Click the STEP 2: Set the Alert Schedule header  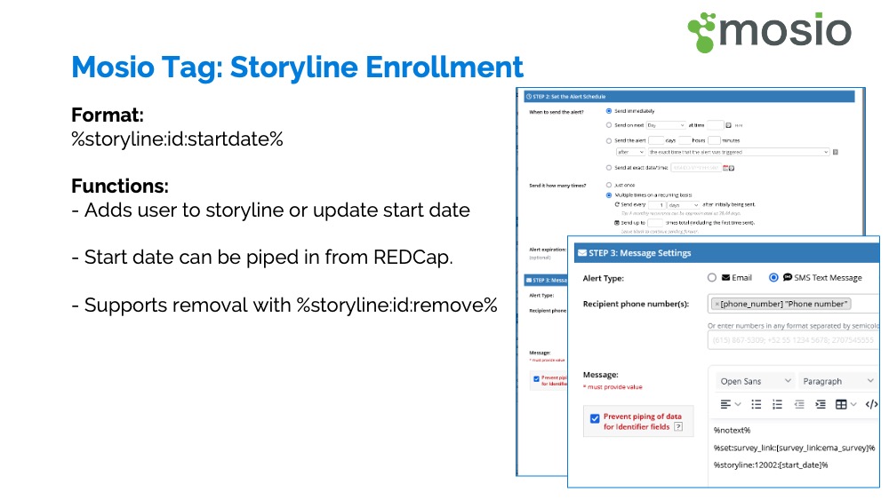pos(689,97)
